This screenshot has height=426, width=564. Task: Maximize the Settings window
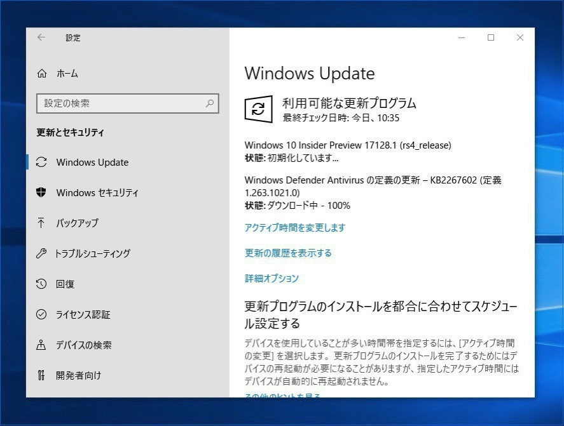coord(491,37)
